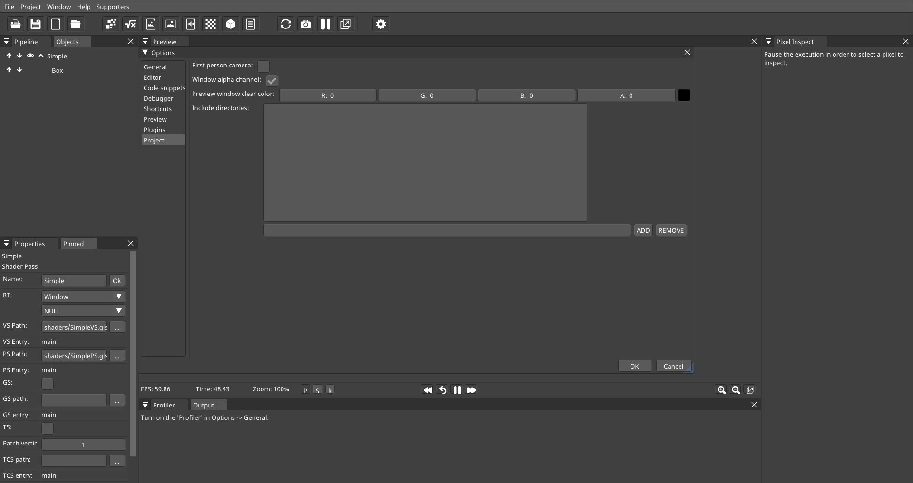Switch to the Shortcuts options section
This screenshot has width=913, height=483.
click(158, 109)
